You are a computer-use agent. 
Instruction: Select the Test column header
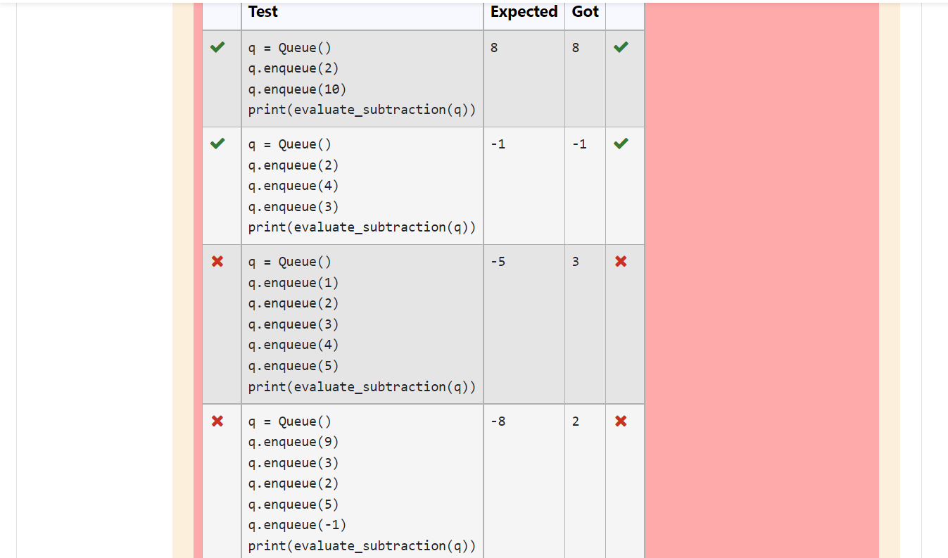point(263,12)
